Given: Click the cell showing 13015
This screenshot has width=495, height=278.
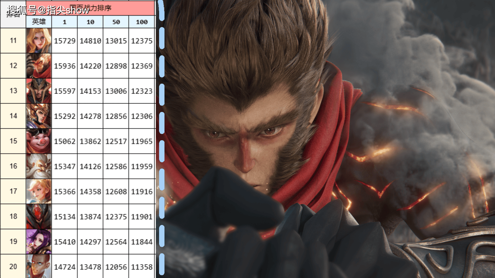Looking at the screenshot, I should coord(116,41).
